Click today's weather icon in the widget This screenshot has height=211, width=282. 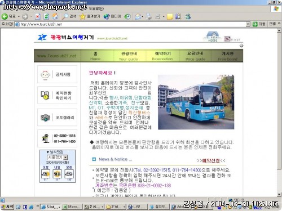coord(46,174)
